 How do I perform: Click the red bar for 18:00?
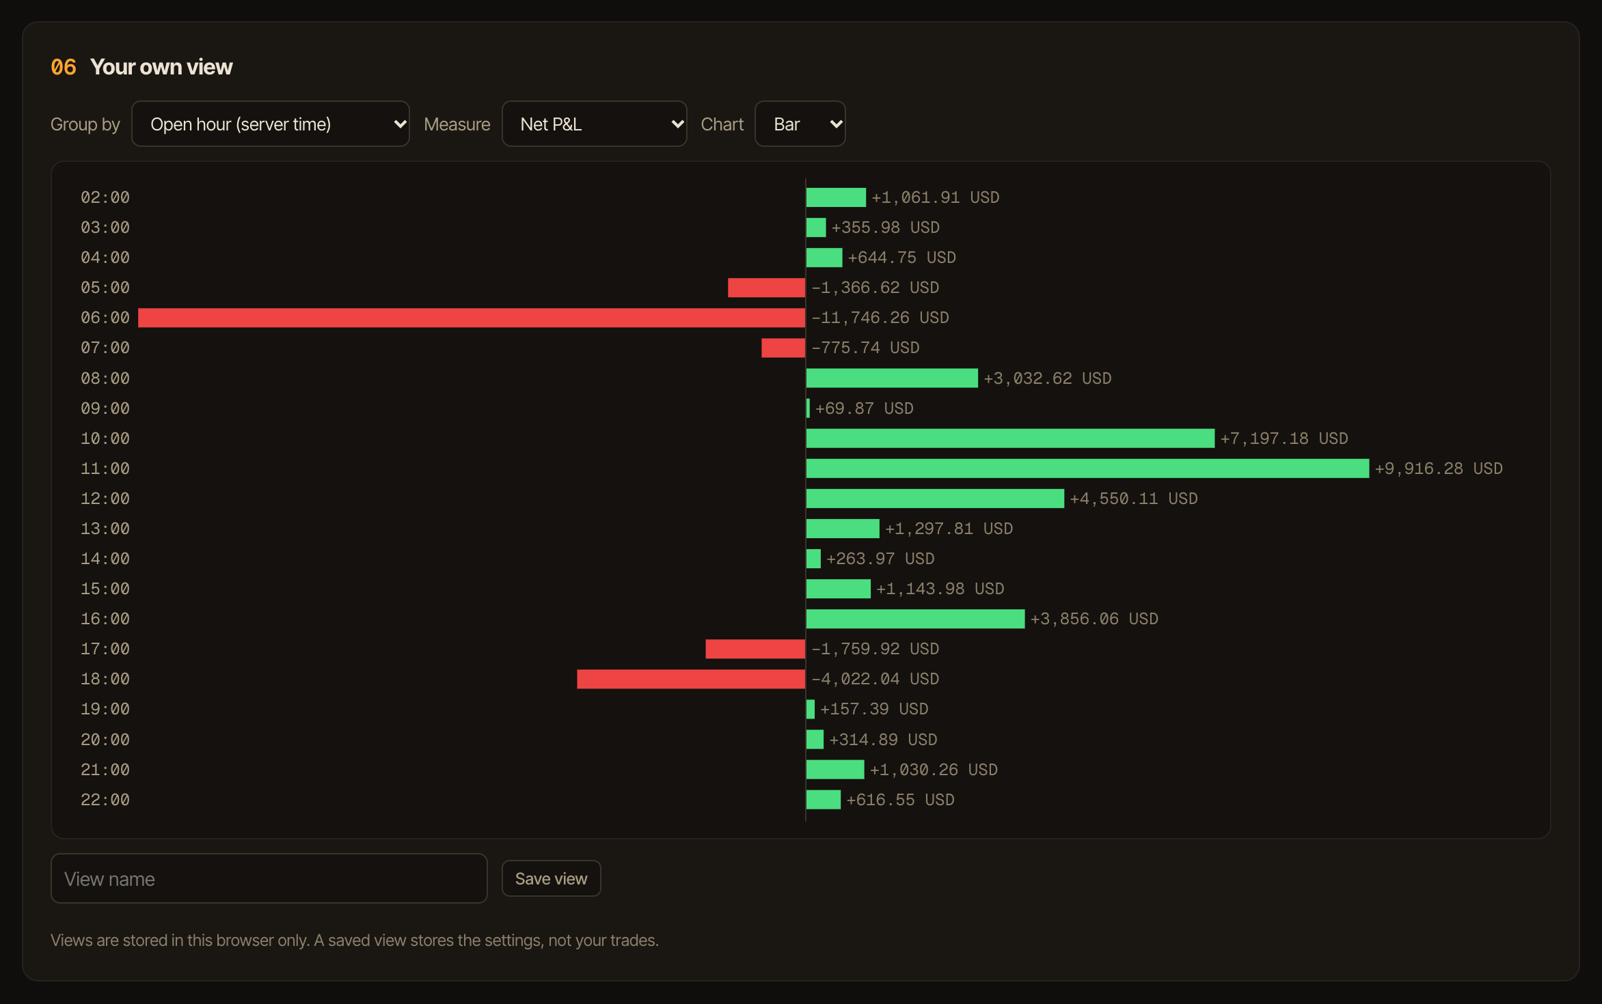pos(691,679)
